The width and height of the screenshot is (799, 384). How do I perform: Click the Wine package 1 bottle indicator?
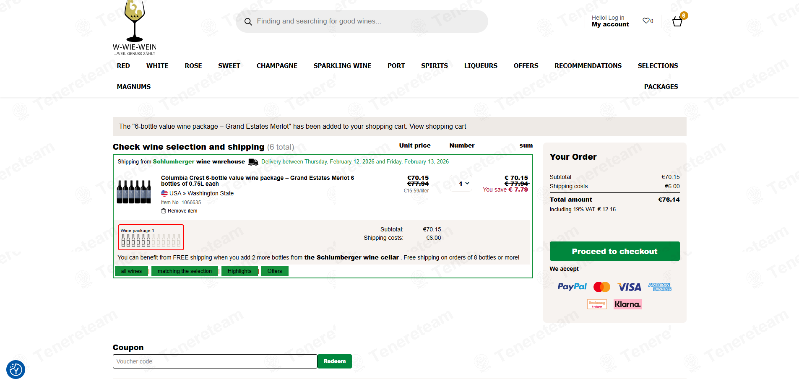click(x=151, y=237)
